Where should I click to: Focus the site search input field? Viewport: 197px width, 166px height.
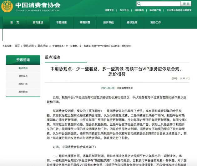click(159, 4)
